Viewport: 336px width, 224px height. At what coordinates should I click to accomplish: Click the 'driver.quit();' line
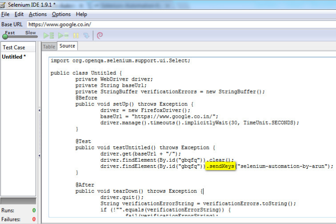coord(122,197)
